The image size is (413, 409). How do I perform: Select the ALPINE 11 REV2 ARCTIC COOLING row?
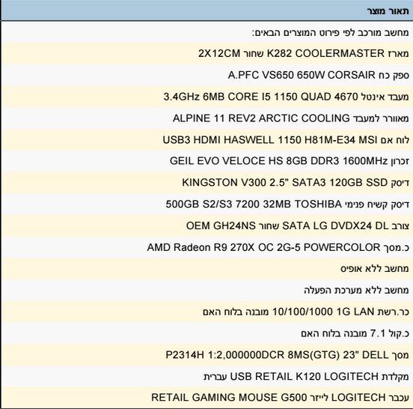click(x=207, y=118)
